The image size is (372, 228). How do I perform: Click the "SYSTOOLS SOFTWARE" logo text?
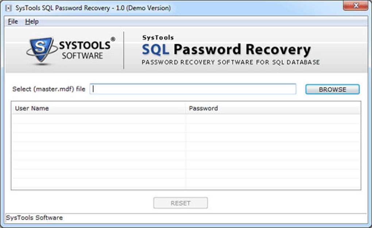click(84, 50)
